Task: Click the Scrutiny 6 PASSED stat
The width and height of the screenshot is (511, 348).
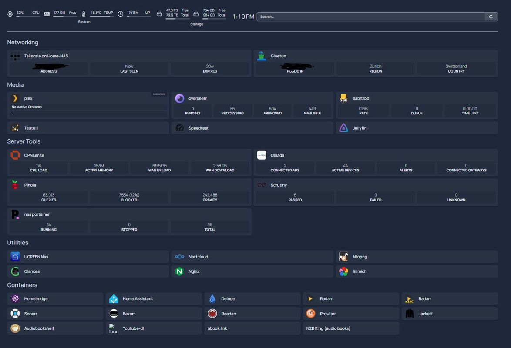Action: click(295, 197)
